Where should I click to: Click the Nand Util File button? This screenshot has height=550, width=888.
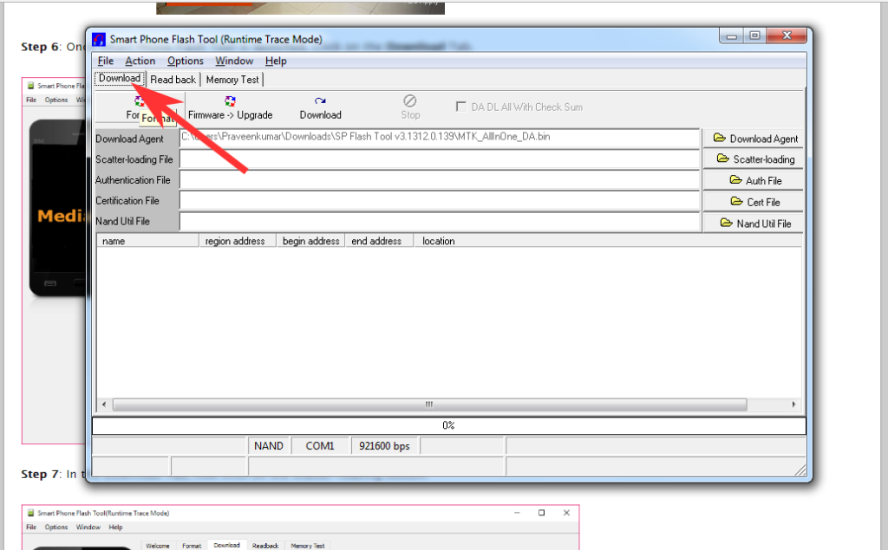(x=754, y=223)
